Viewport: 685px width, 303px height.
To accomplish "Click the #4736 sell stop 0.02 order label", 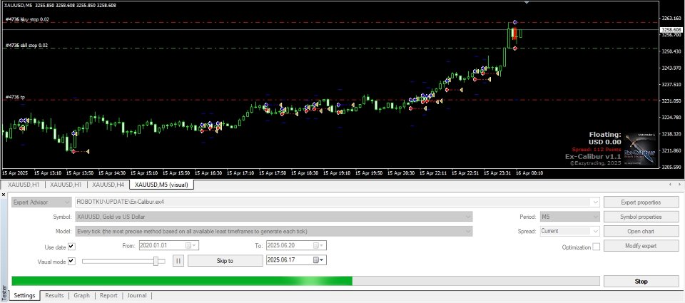I will (26, 46).
